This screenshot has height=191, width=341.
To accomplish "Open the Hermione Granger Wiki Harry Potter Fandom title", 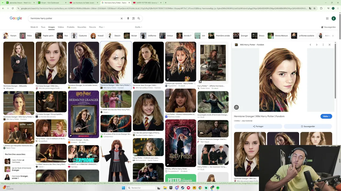I will [x=259, y=116].
